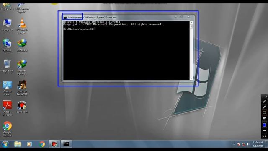The height and width of the screenshot is (151, 268).
Task: Choose the eraser drawing tool
Action: click(264, 118)
